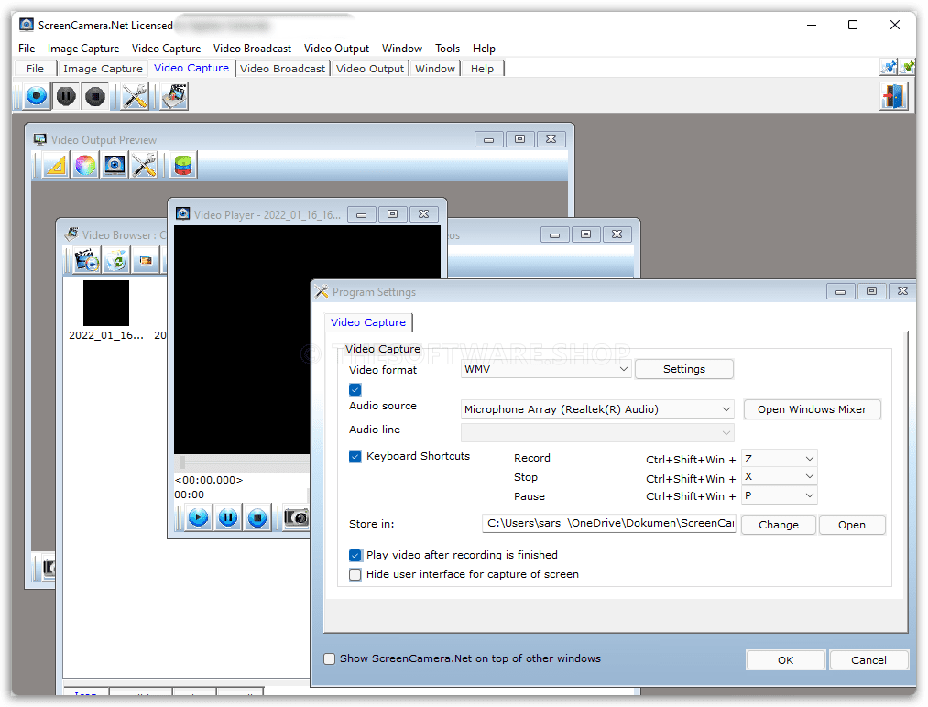Screen dimensions: 928x707
Task: Enable Hide user interface for capture of screen
Action: [x=355, y=575]
